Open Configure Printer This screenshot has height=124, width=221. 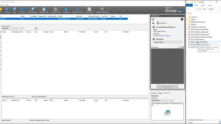click(56, 10)
